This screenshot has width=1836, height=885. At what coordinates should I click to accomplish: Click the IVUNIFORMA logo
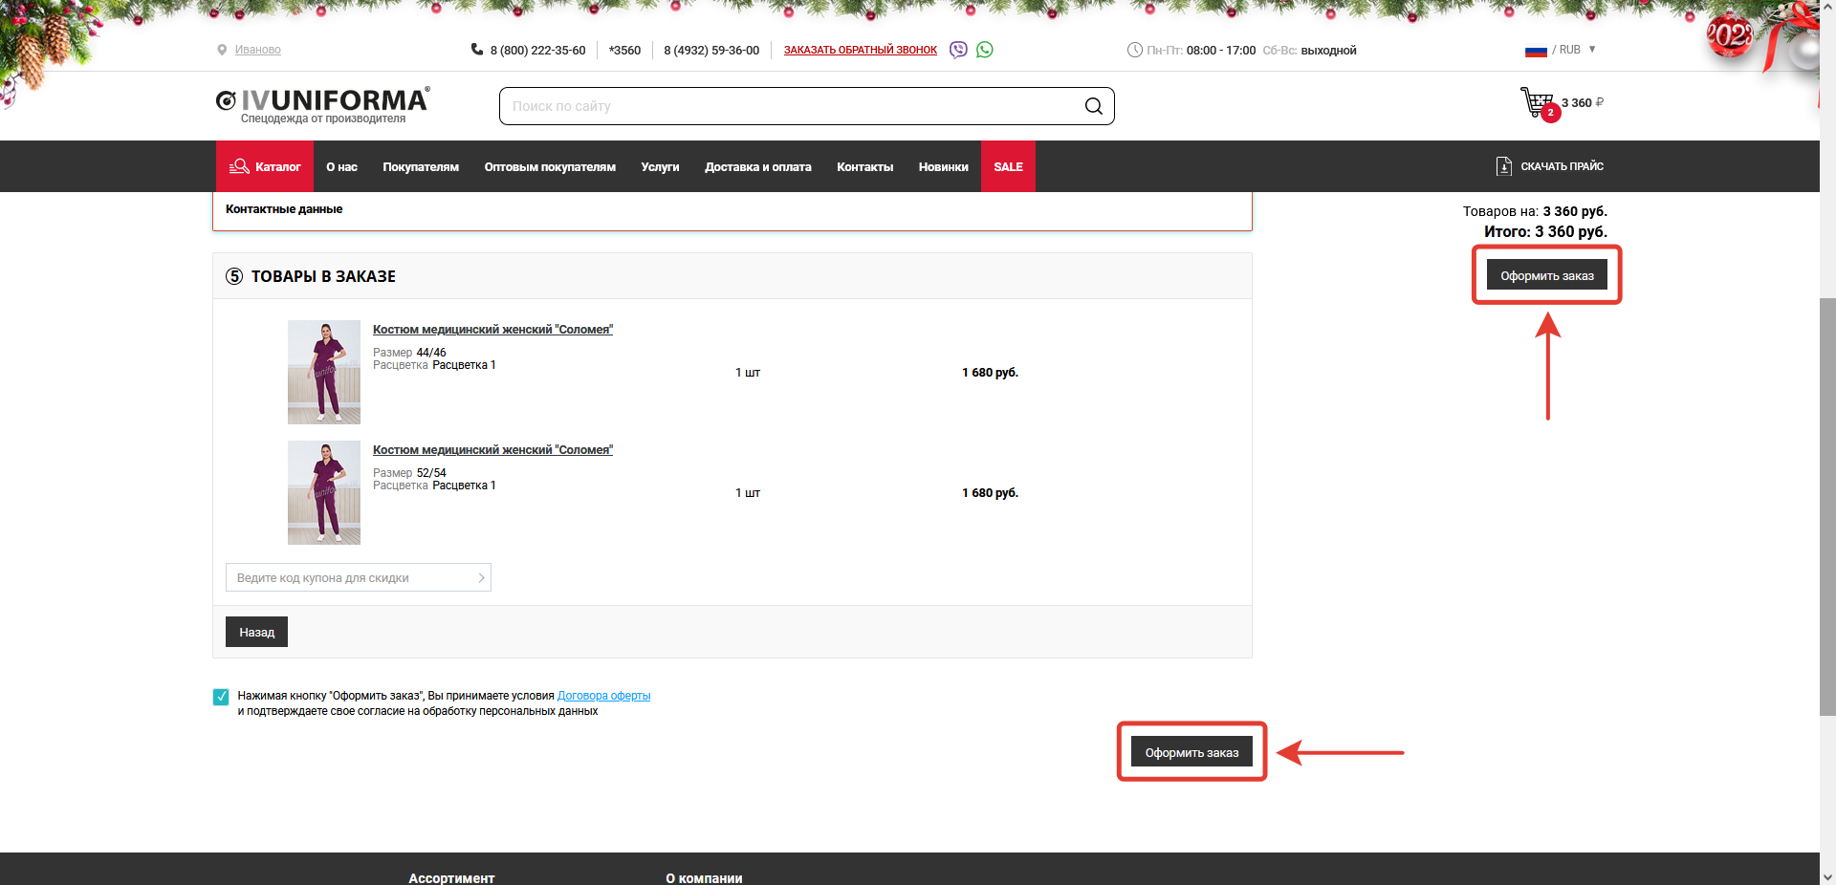(323, 104)
